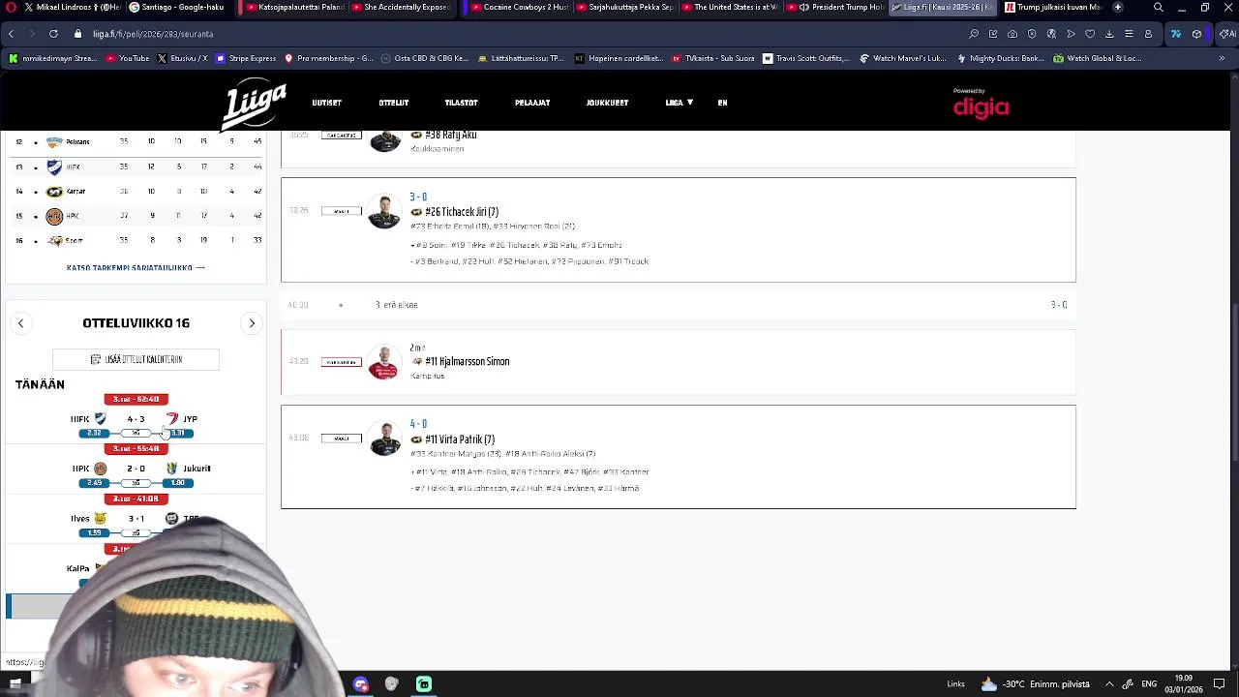Open player #26 Tichacek Jiri (7)

[x=461, y=212]
